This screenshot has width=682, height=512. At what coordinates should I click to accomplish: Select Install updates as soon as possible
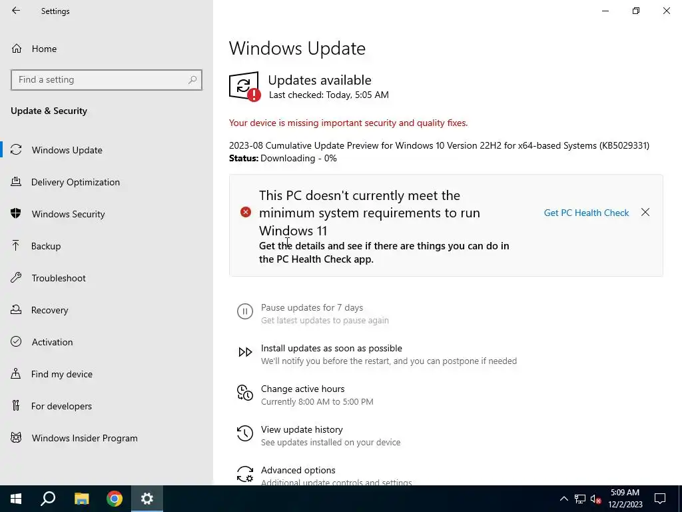tap(332, 348)
